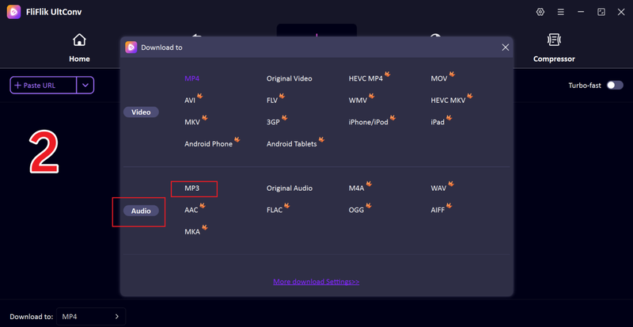This screenshot has width=633, height=327.
Task: Open the hamburger menu in title bar
Action: click(x=561, y=12)
